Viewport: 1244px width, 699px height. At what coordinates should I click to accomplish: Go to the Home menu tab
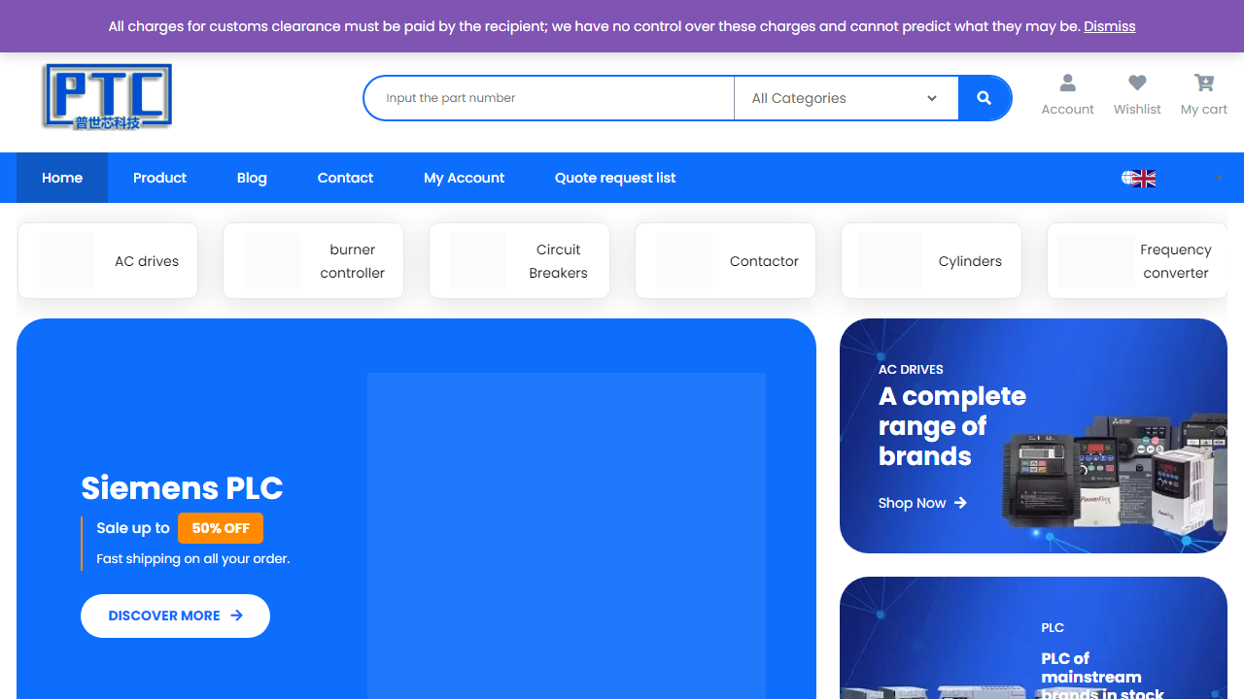pos(62,178)
